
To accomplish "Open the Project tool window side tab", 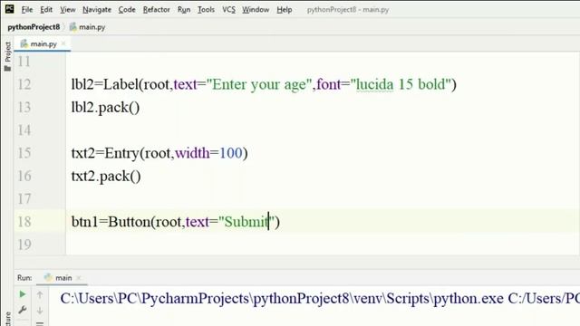I will click(7, 56).
